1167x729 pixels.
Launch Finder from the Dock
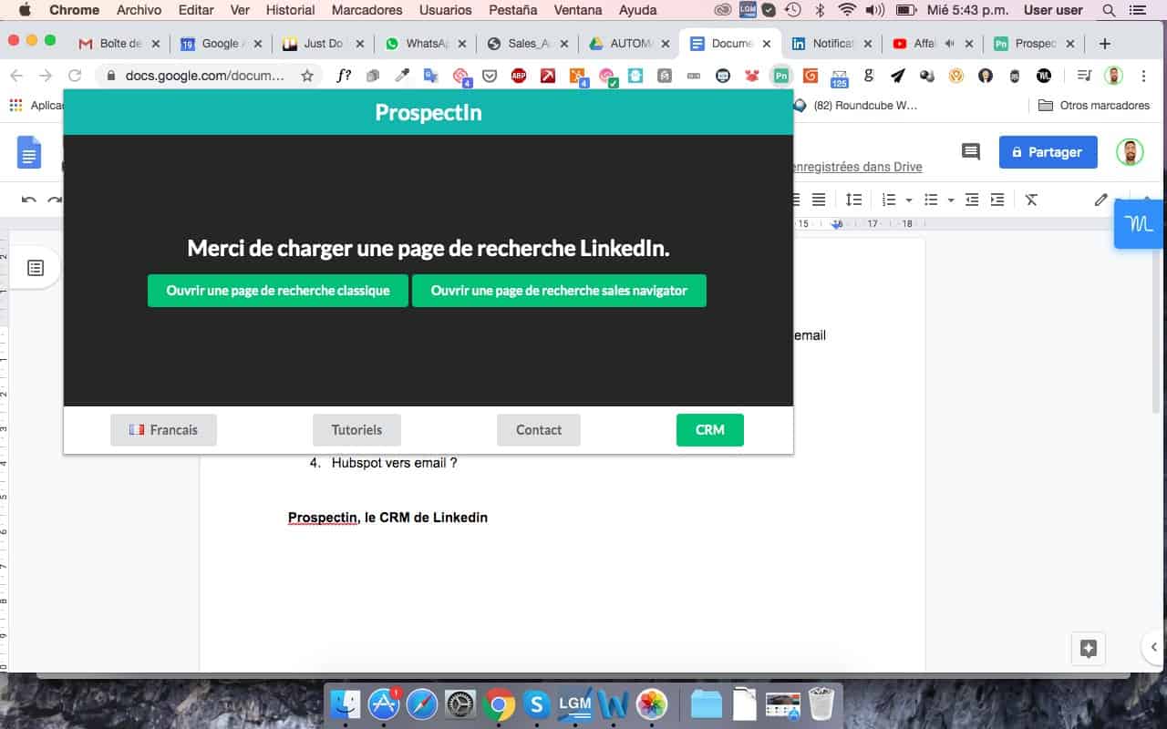[x=346, y=703]
